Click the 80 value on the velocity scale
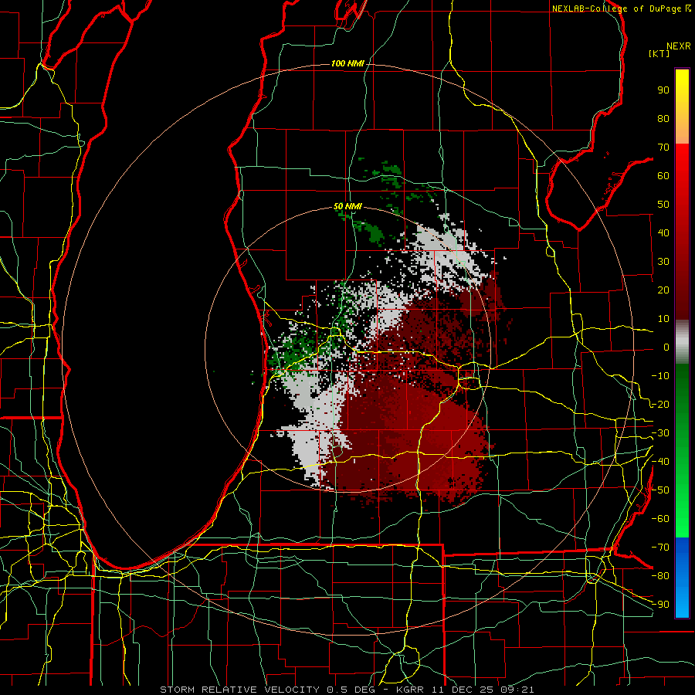 click(663, 118)
